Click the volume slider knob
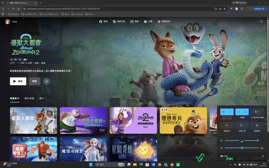 click(242, 148)
